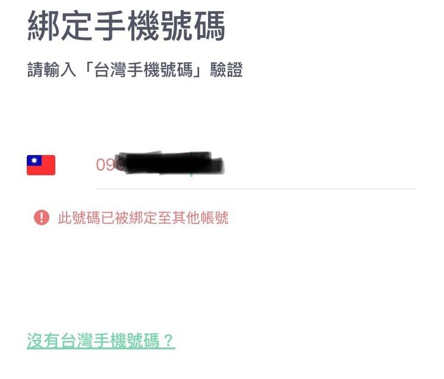Tap the question mark ending the link
Image resolution: width=444 pixels, height=379 pixels.
168,340
